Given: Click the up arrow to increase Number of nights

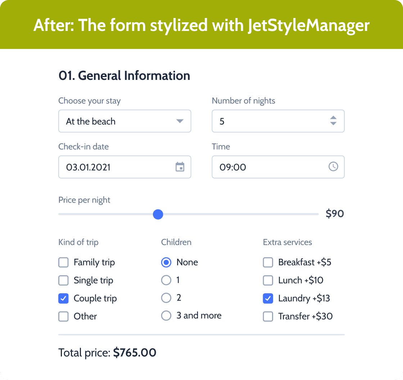Looking at the screenshot, I should [334, 118].
